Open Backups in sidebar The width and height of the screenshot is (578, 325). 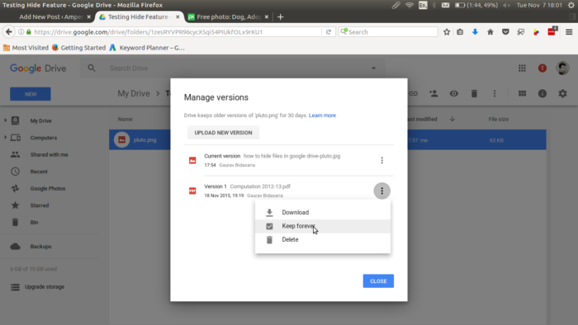click(x=40, y=247)
